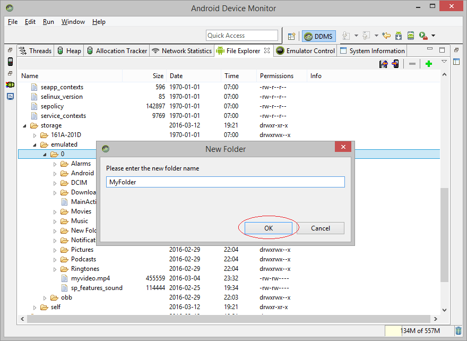Viewport: 467px width, 341px height.
Task: Select the seapp_contexts file
Action: 62,87
